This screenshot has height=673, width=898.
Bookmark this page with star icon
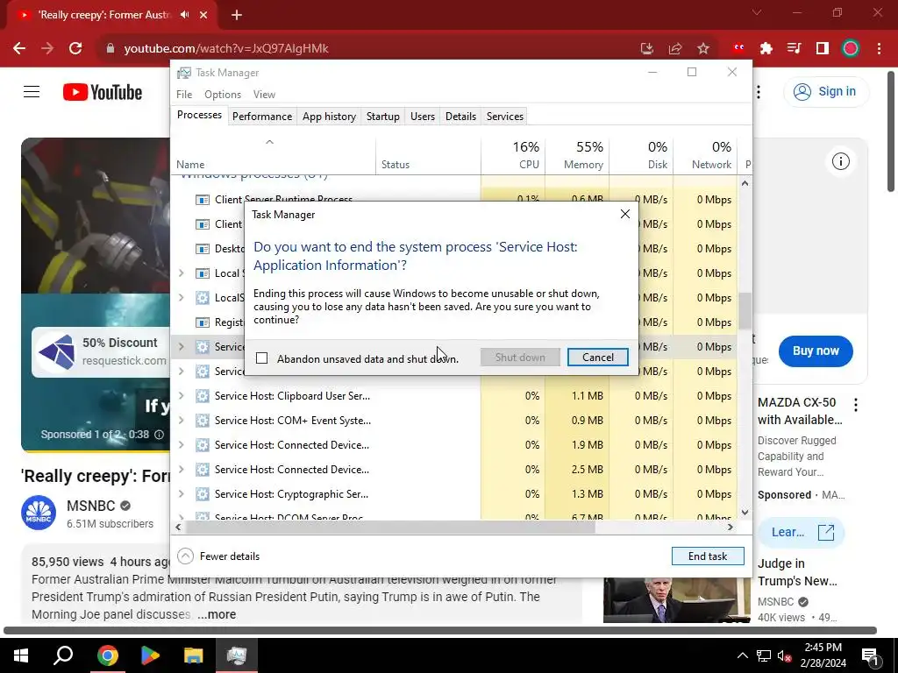(703, 49)
